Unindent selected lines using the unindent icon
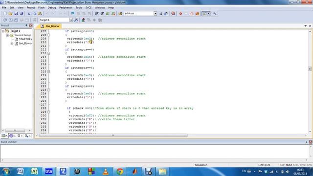313x176 pixels. point(102,14)
